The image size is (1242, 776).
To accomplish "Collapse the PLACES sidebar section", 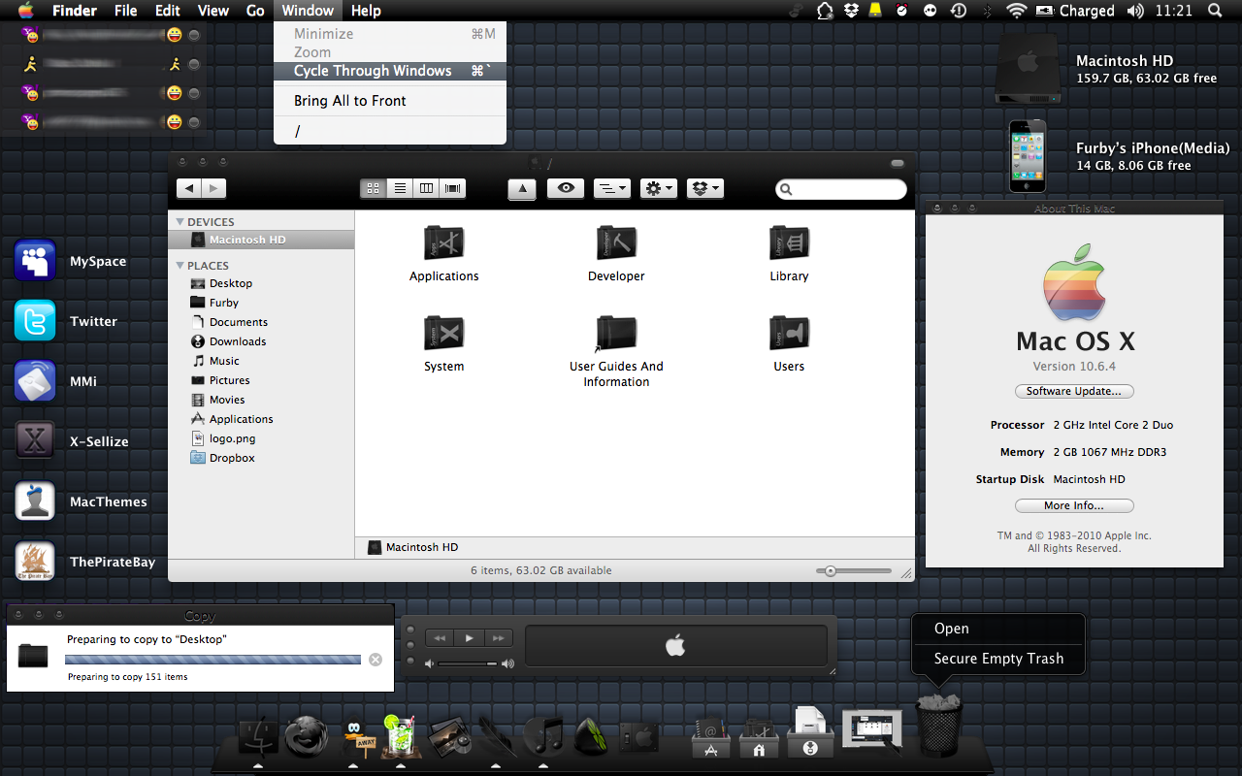I will click(180, 265).
